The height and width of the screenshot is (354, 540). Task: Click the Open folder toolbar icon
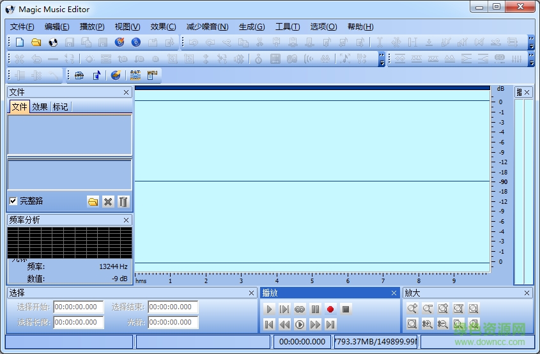click(36, 43)
